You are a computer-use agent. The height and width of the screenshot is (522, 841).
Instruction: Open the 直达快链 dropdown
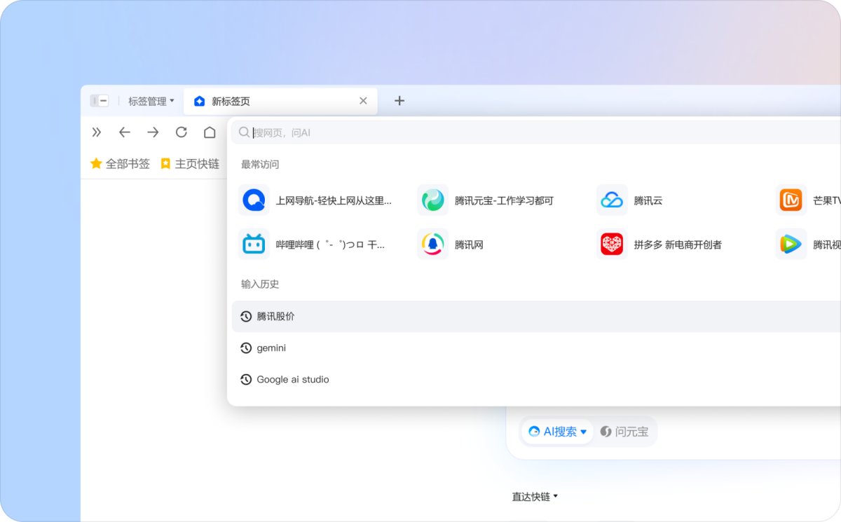tap(534, 496)
